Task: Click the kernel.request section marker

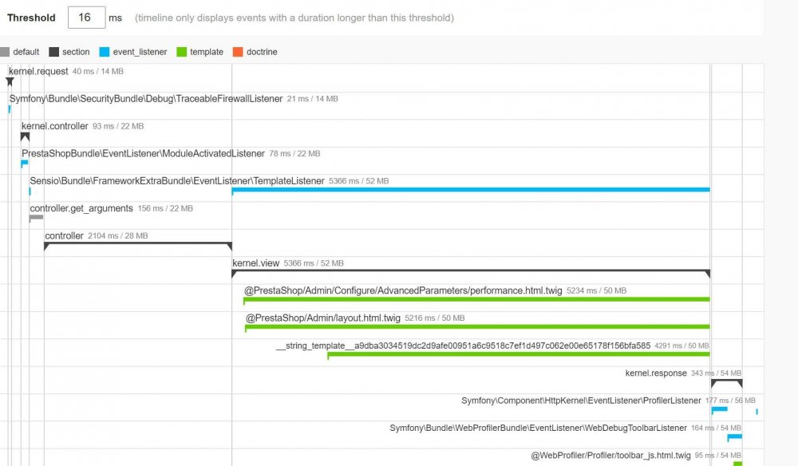Action: point(10,82)
